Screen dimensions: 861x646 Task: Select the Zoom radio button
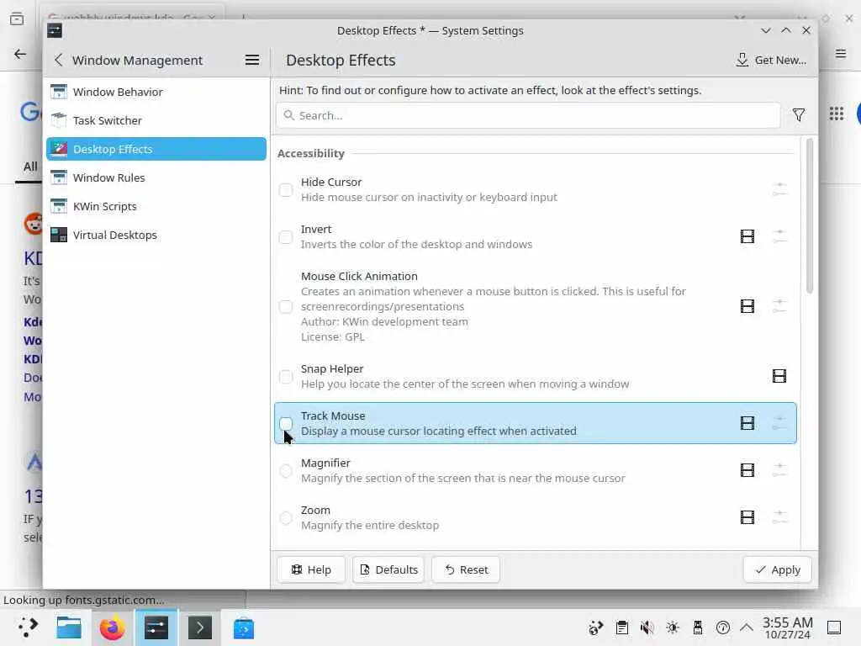point(286,517)
